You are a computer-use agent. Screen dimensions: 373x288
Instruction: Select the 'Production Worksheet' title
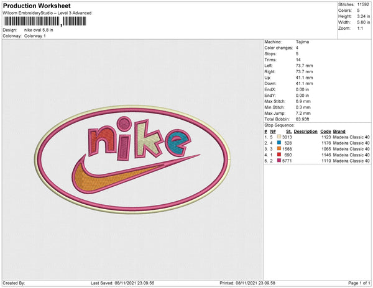click(37, 6)
